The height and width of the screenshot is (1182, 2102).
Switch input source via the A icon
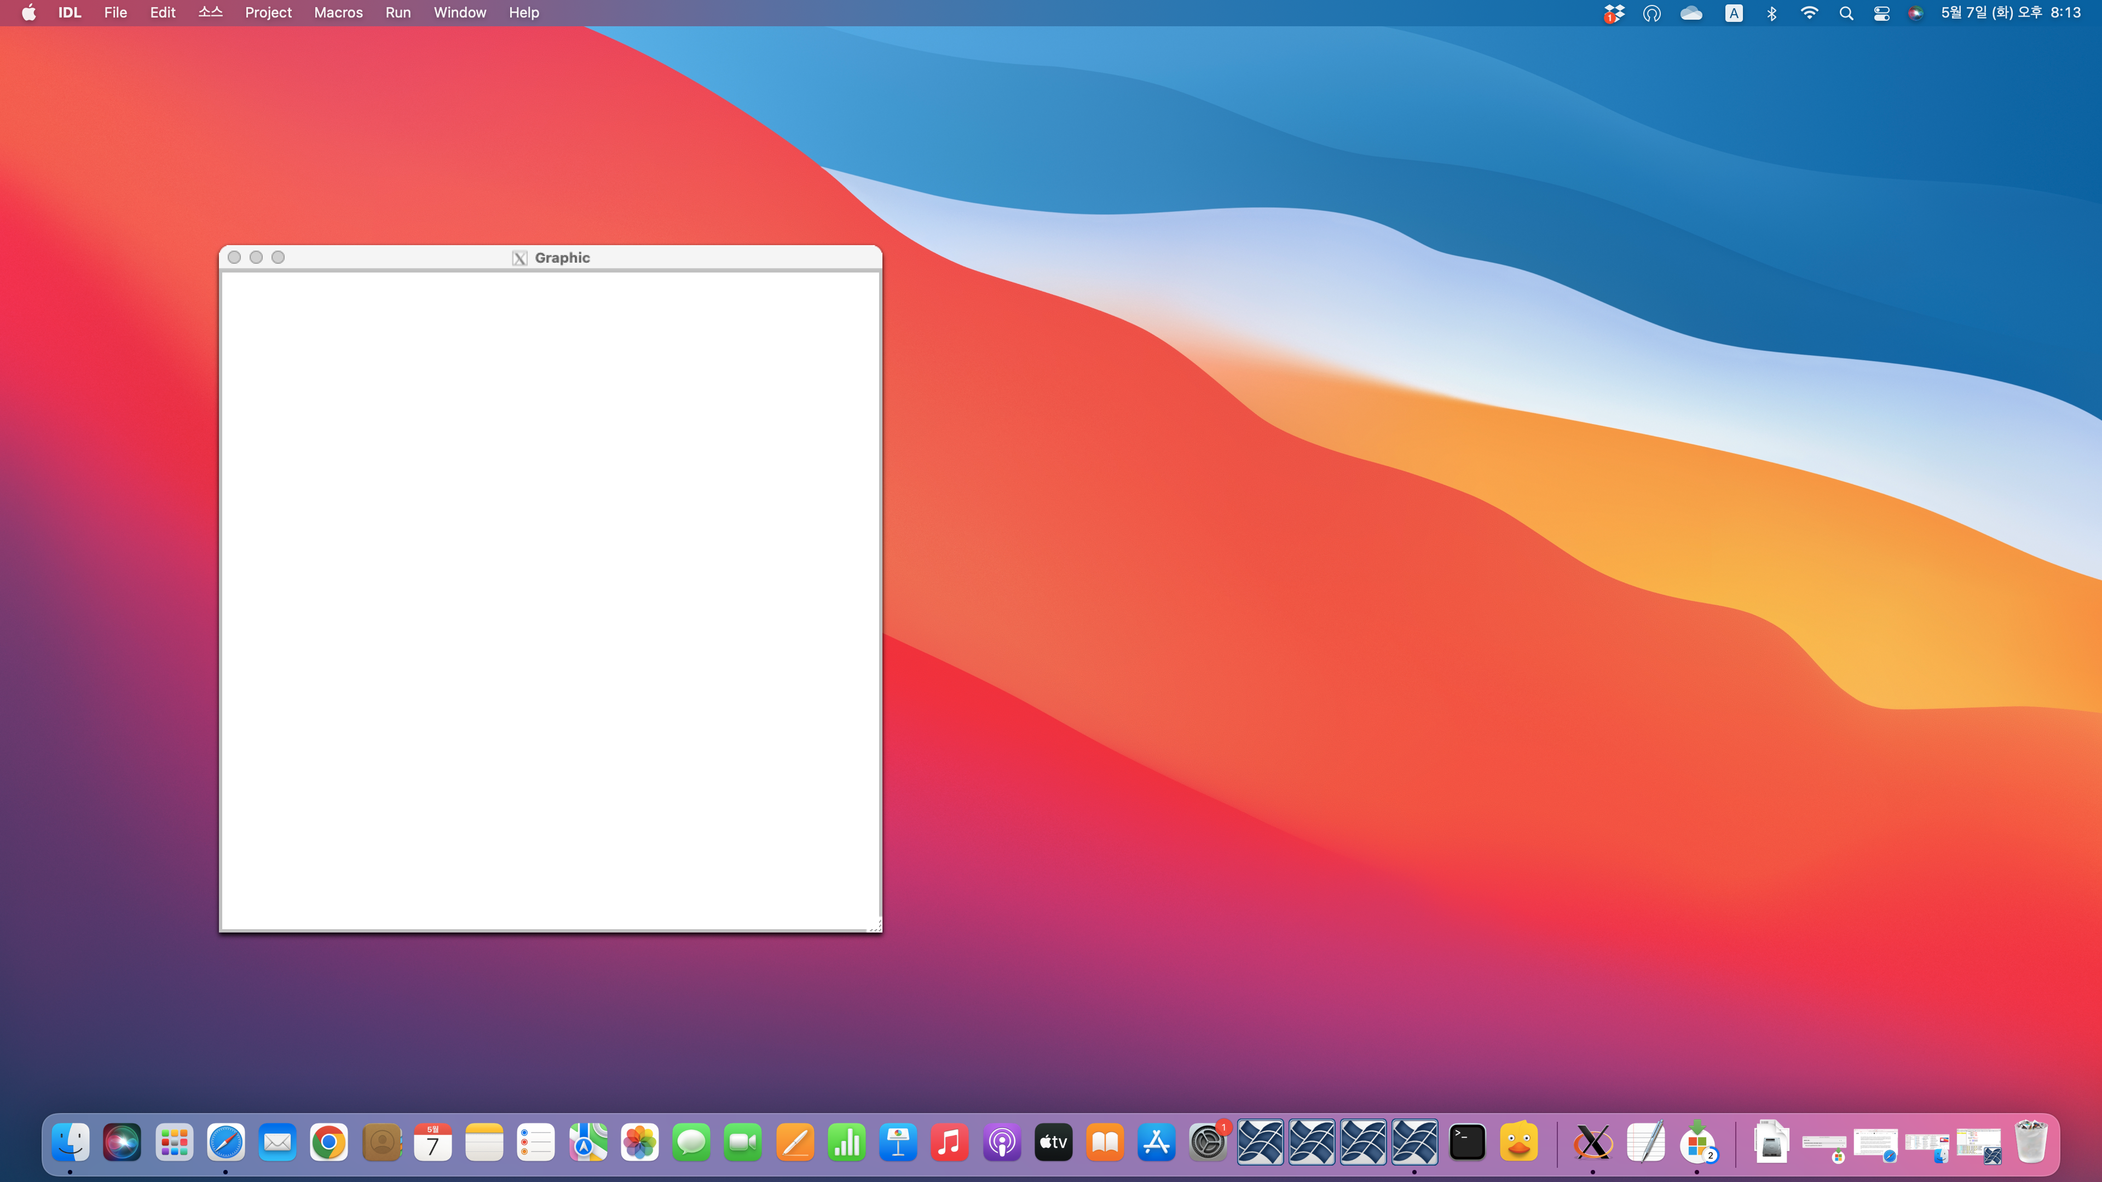1733,13
